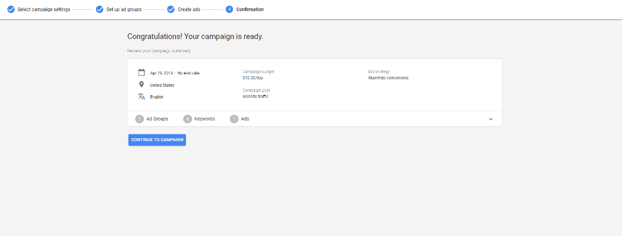
Task: Click the Campaign budget label
Action: pyautogui.click(x=258, y=72)
